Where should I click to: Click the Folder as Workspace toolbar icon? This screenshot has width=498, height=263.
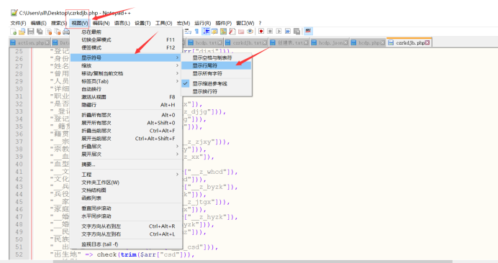(x=241, y=32)
